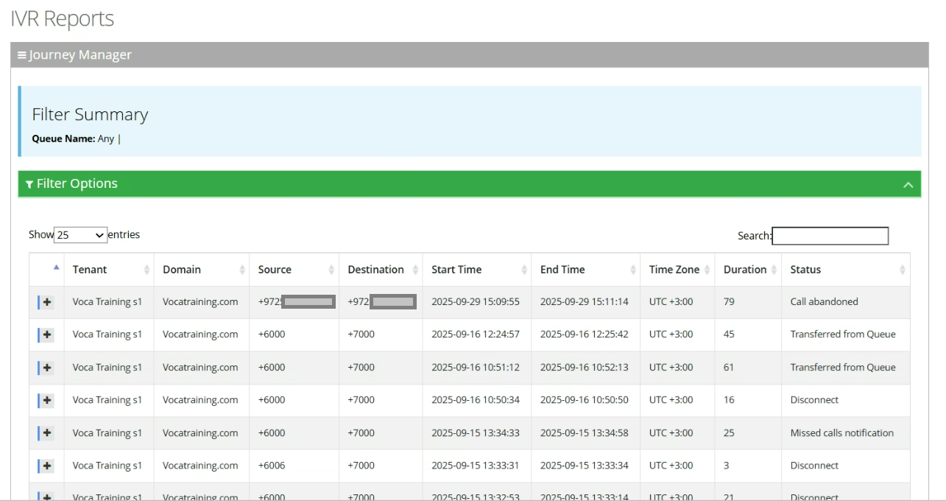Screen dimensions: 946x501
Task: Sort by Time Zone column header
Action: coord(677,270)
